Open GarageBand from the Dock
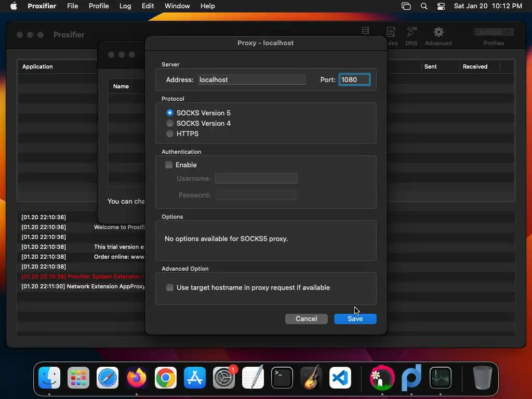This screenshot has width=532, height=399. pyautogui.click(x=311, y=378)
